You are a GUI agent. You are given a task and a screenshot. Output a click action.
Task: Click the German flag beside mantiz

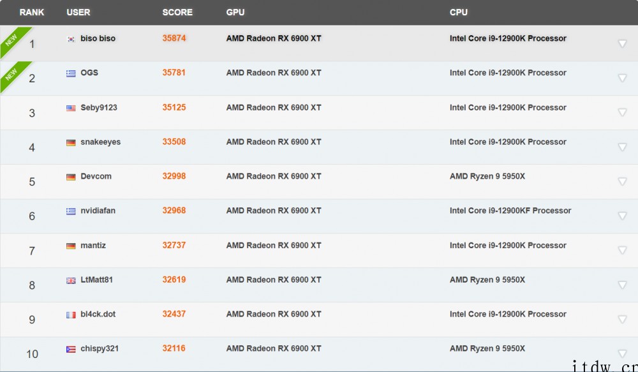point(71,246)
